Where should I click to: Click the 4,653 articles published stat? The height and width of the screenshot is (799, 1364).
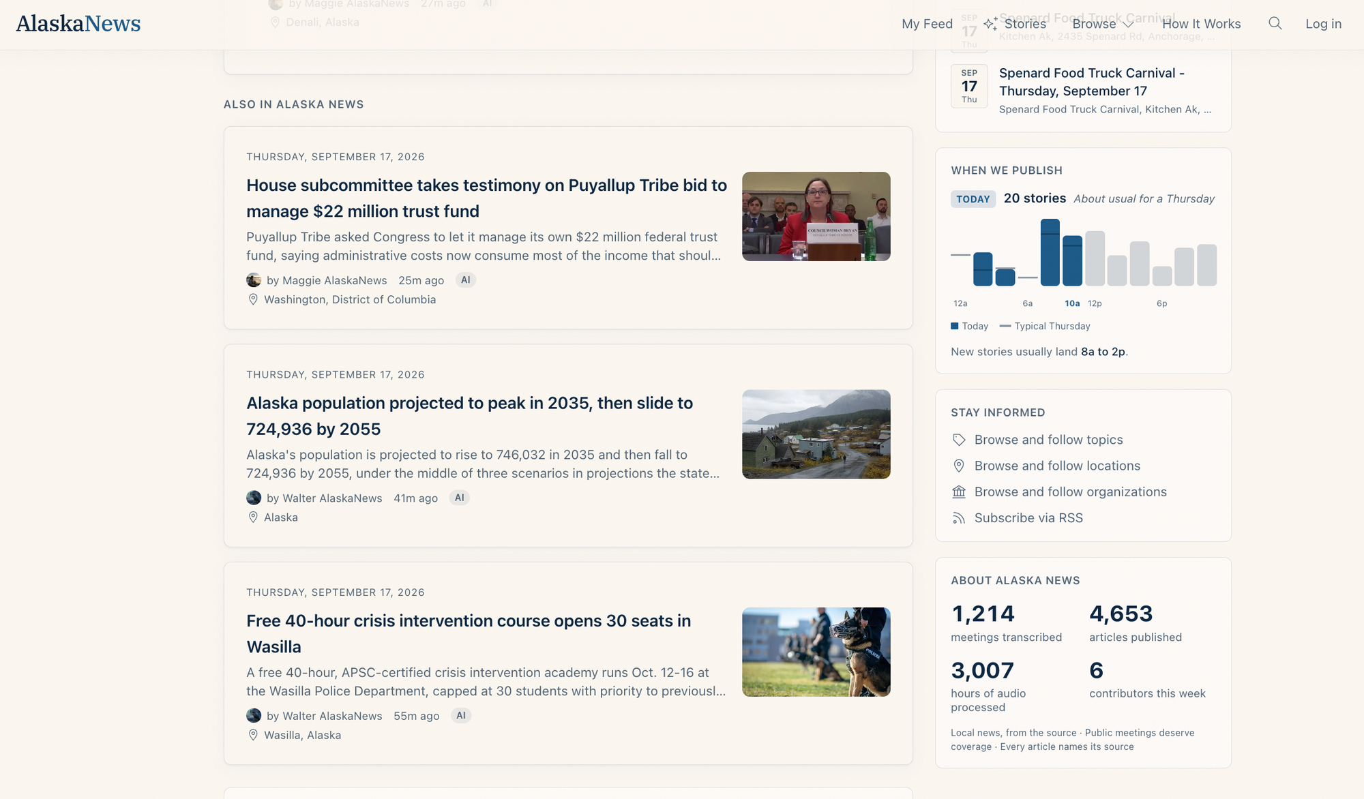(1136, 623)
